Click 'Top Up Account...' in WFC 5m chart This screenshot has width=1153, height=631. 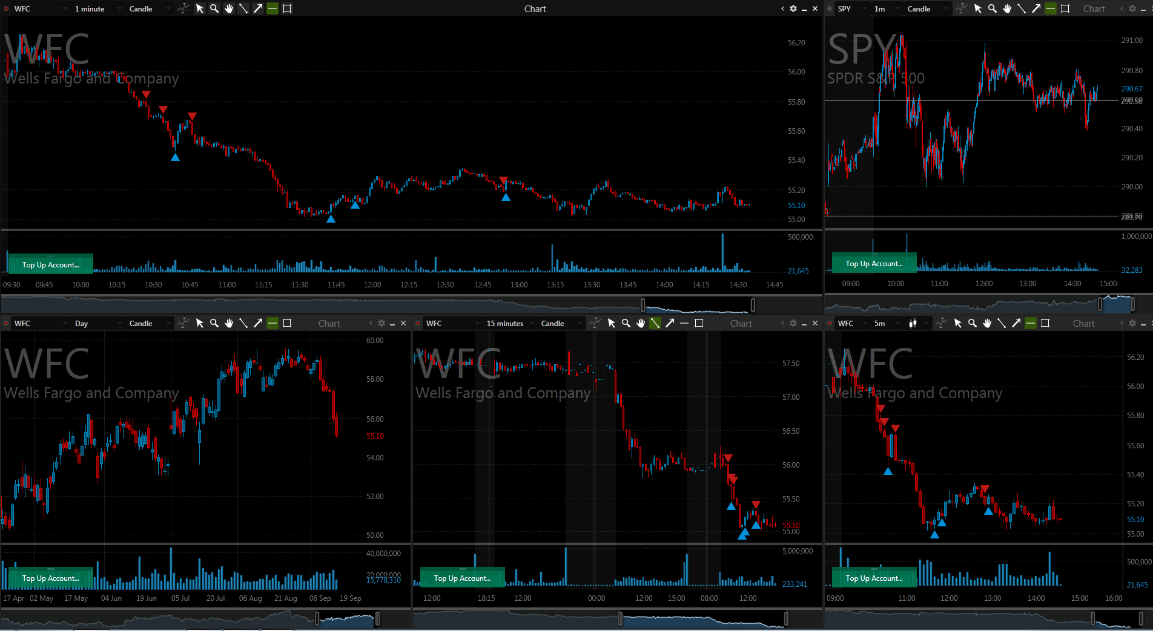pyautogui.click(x=874, y=578)
